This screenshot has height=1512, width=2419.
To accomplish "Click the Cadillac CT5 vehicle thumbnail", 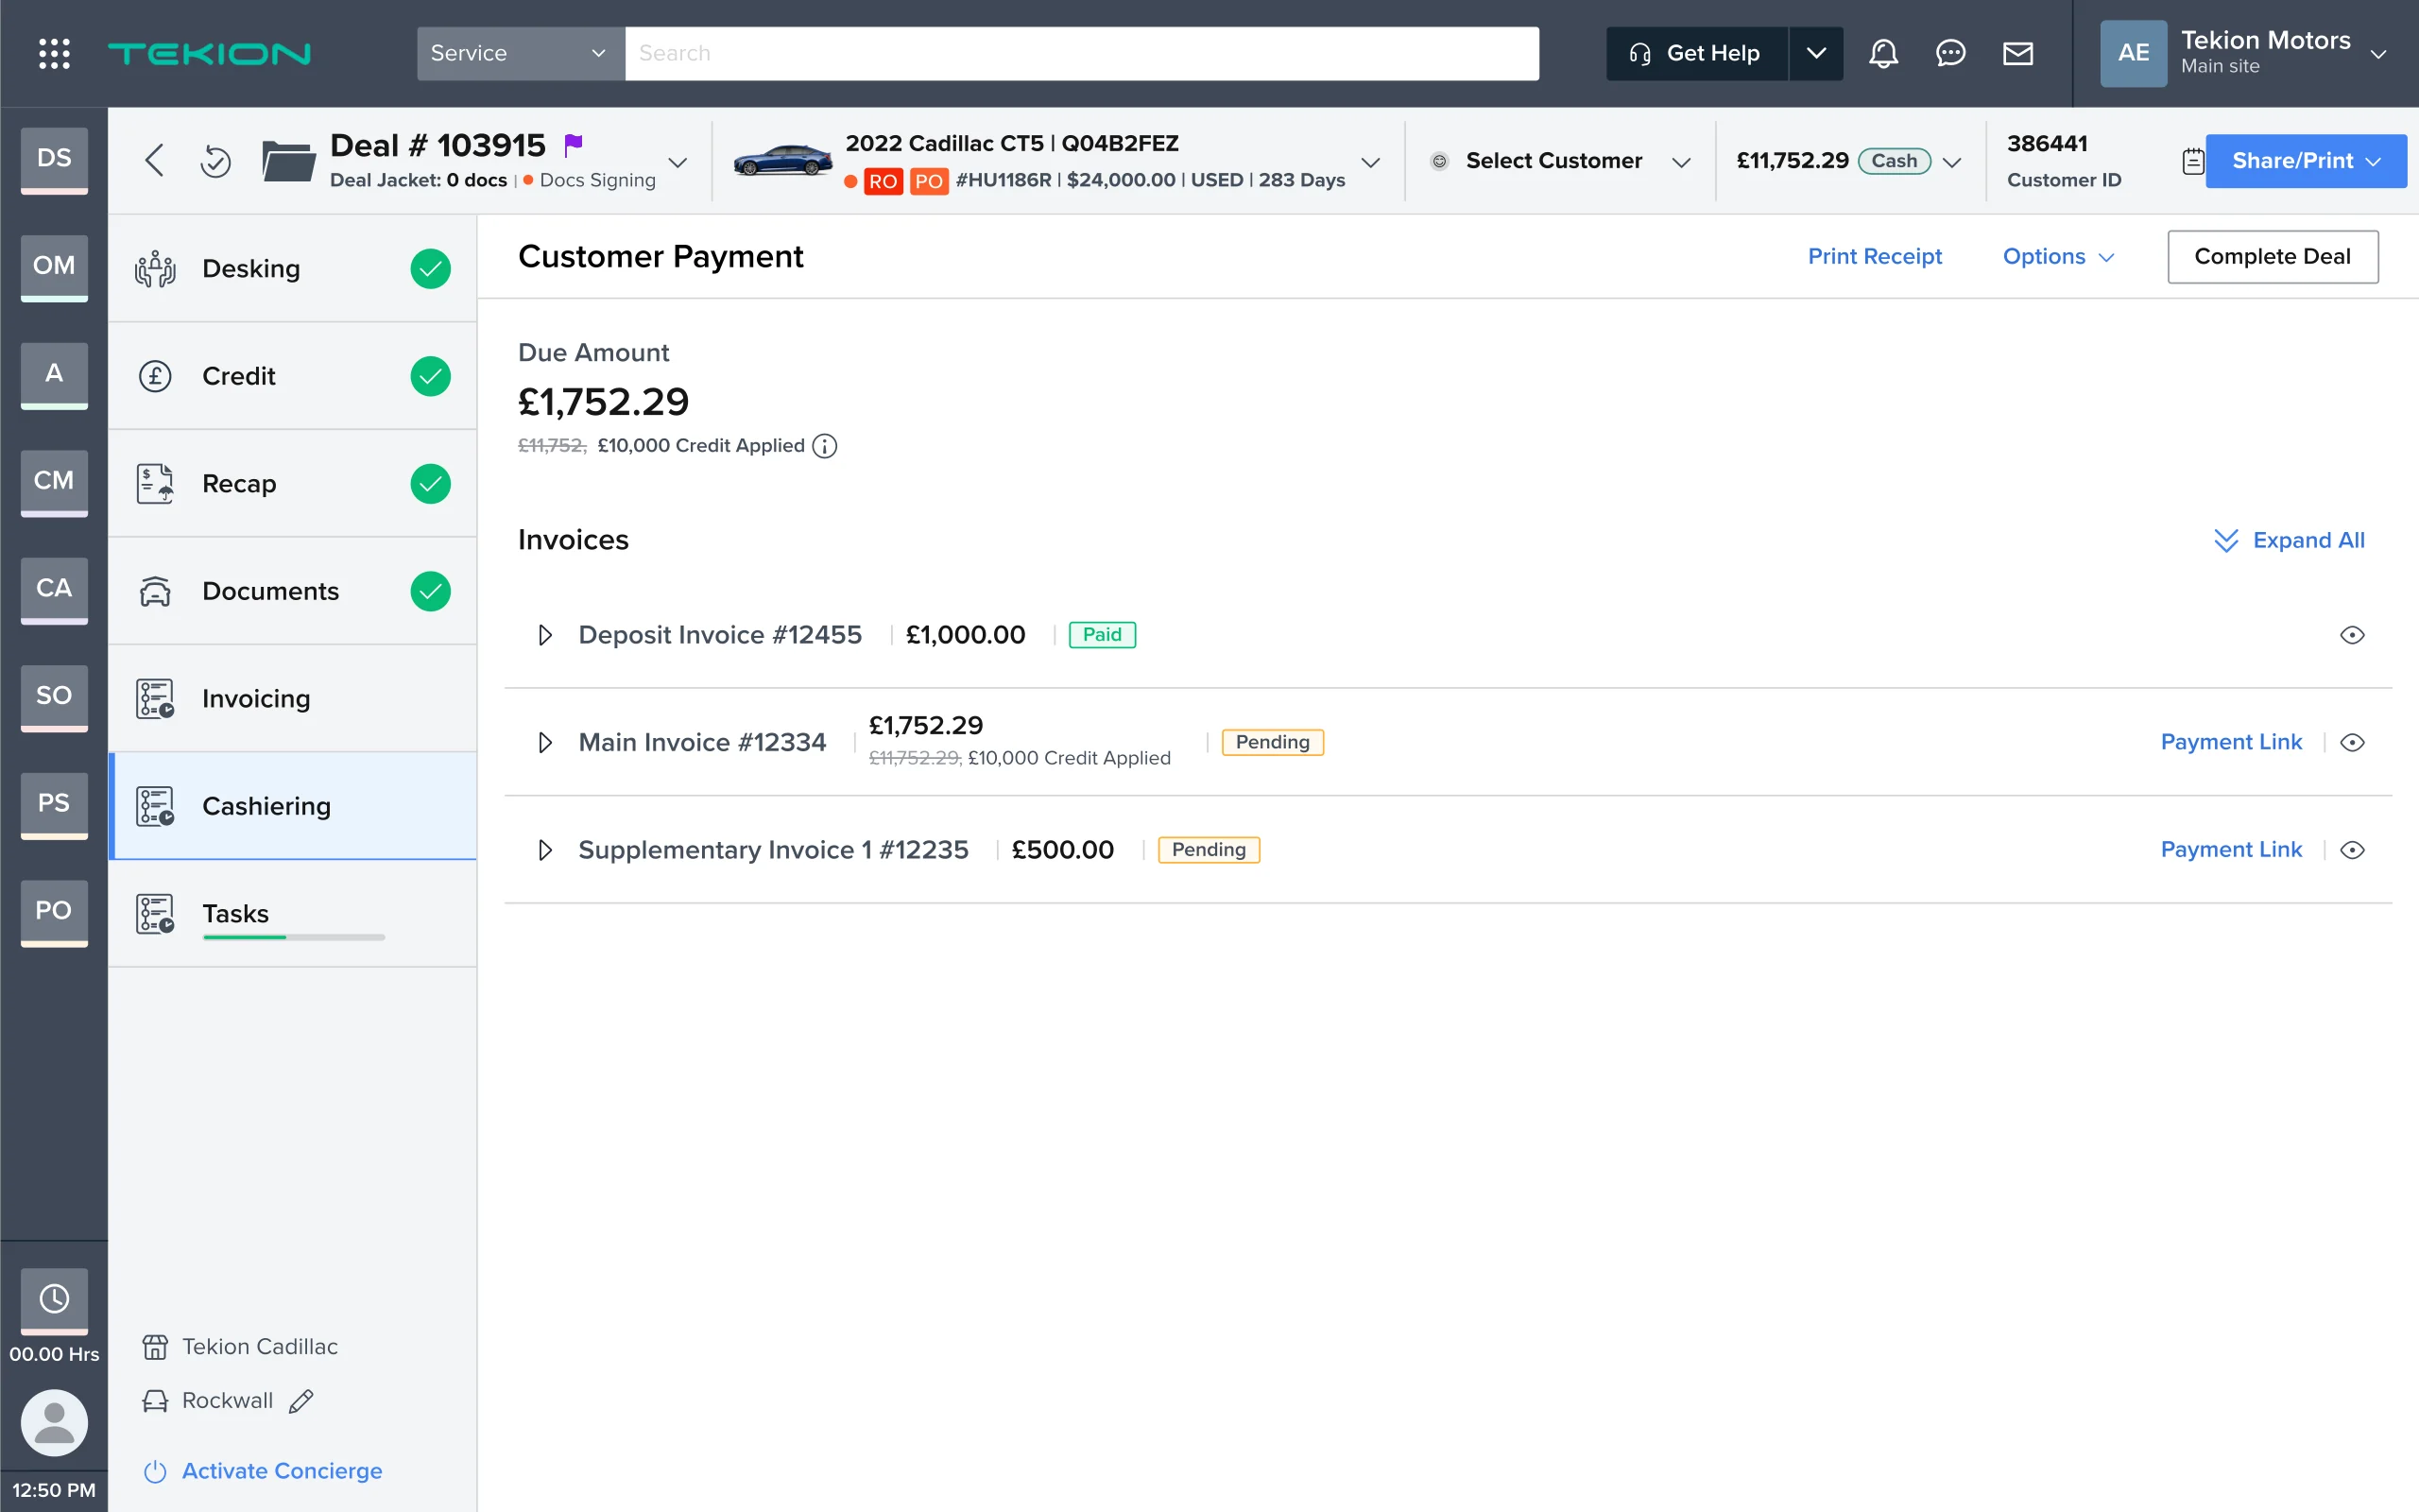I will pos(782,160).
